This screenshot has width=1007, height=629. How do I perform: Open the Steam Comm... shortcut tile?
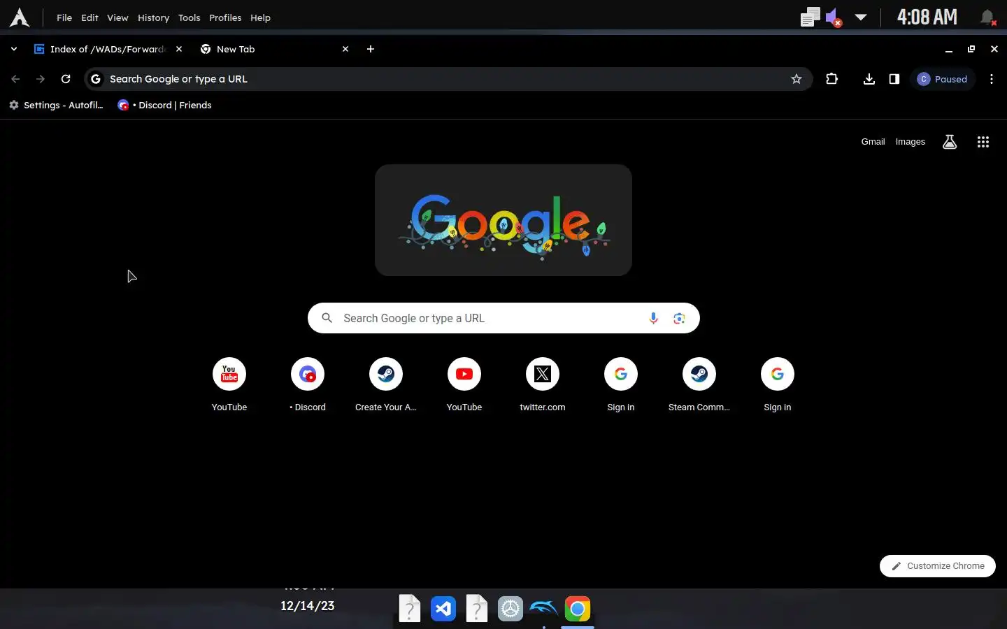tap(699, 385)
